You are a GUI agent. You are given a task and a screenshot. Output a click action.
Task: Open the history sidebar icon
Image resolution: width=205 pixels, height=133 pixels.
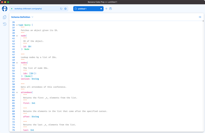[x=5, y=24]
